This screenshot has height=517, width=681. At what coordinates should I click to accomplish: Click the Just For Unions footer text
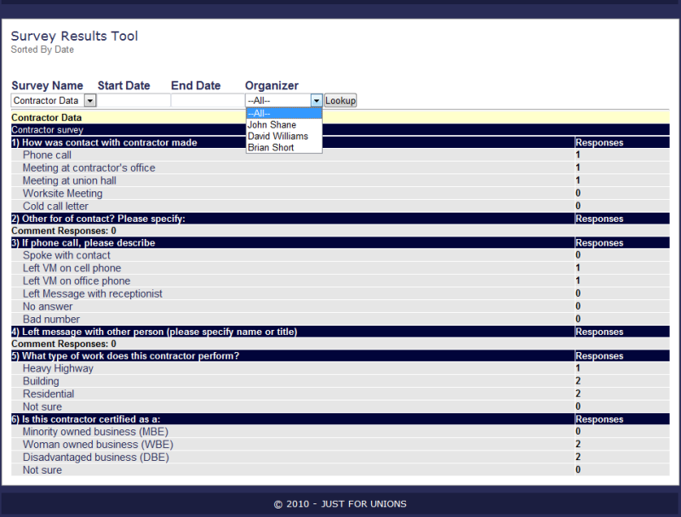pos(340,503)
